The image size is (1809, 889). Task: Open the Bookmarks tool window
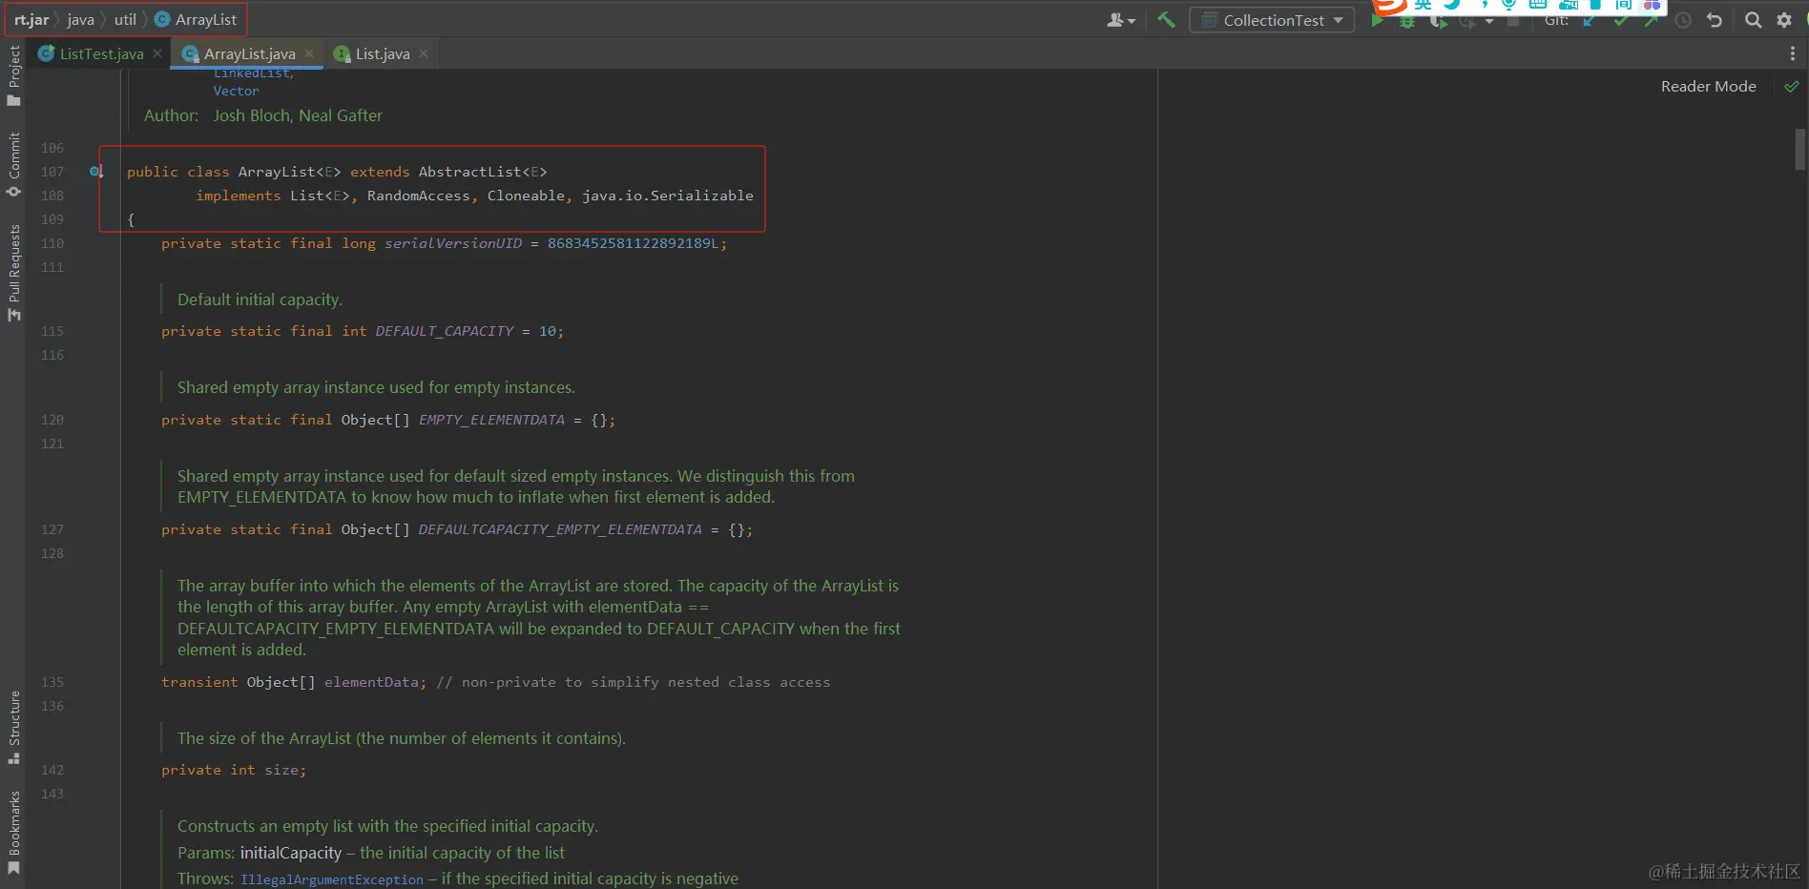13,832
